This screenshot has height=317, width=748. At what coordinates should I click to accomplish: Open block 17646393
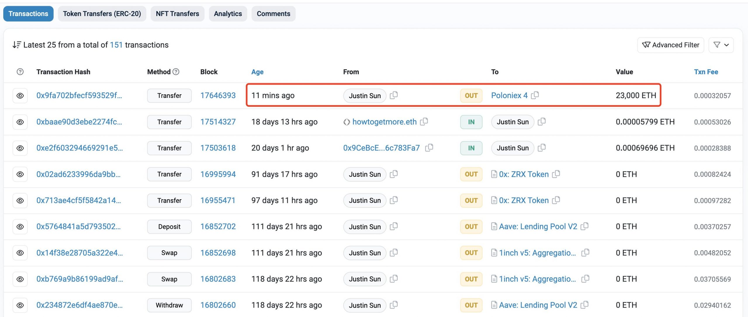[x=218, y=96]
